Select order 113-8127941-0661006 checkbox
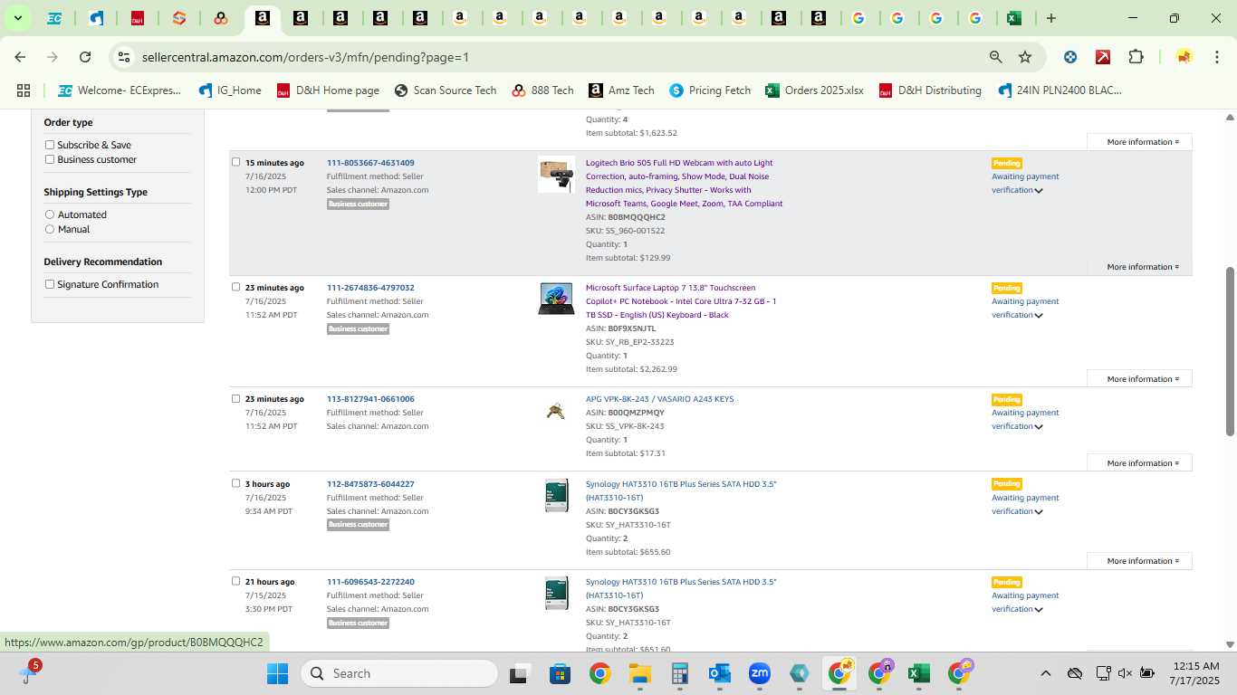This screenshot has width=1237, height=695. 235,398
